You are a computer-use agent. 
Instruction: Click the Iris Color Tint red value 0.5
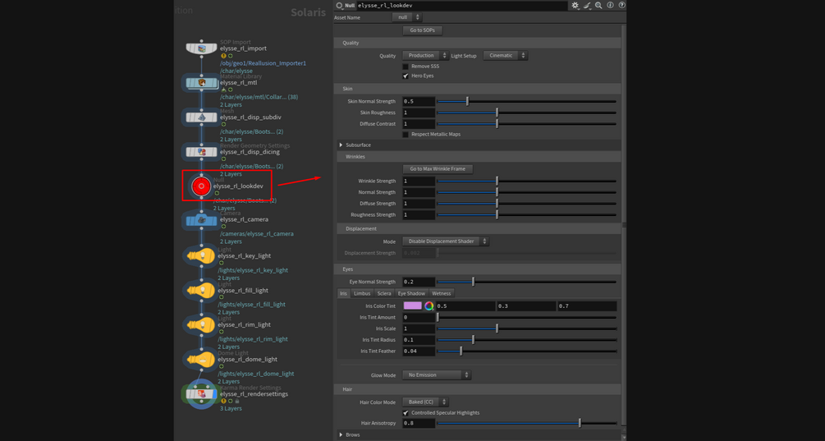465,305
